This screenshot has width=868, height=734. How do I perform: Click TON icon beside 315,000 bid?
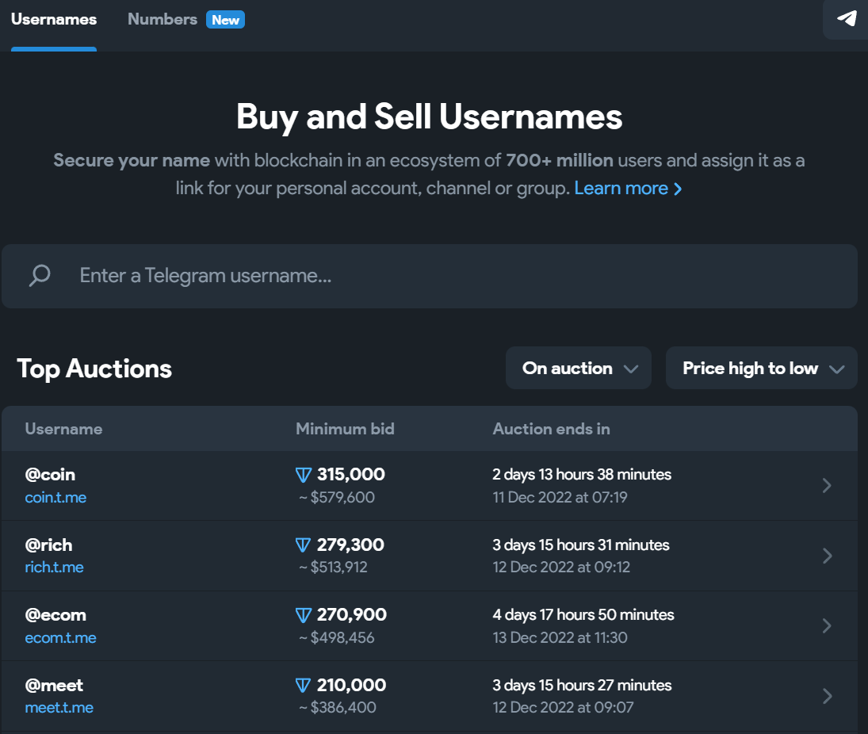[304, 474]
